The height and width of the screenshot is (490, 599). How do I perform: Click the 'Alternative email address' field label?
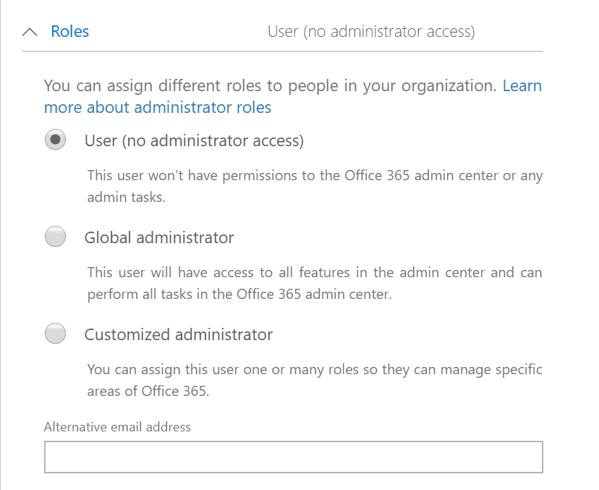click(x=117, y=427)
